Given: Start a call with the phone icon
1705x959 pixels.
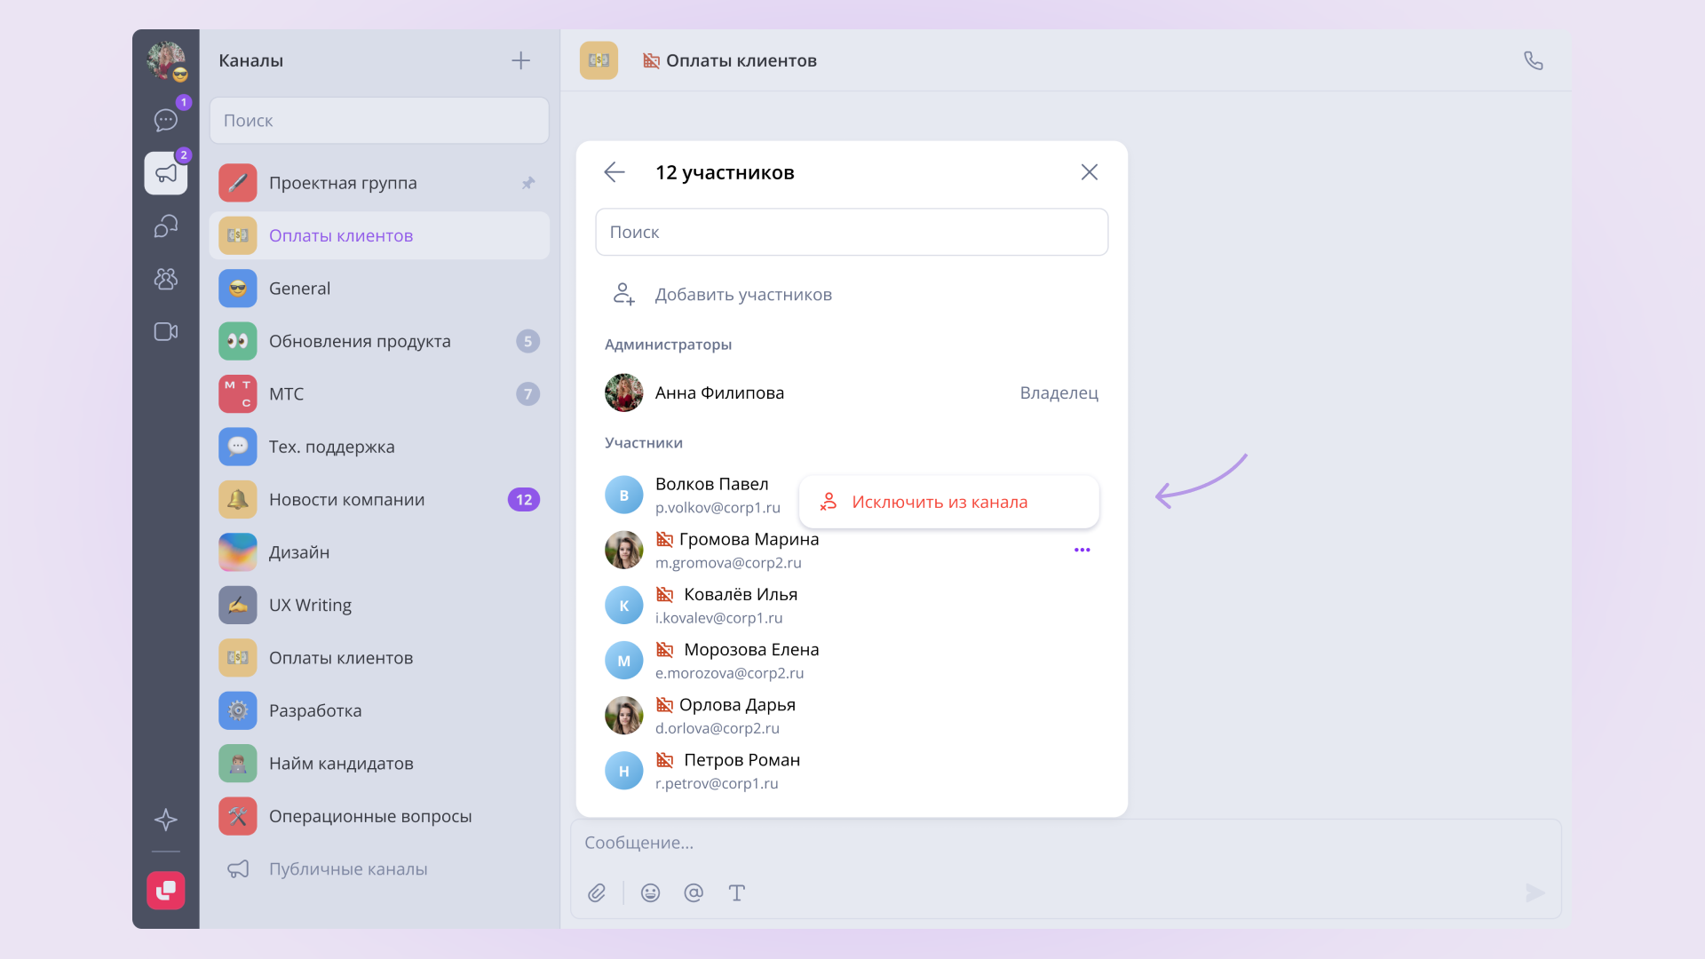Looking at the screenshot, I should [x=1533, y=60].
